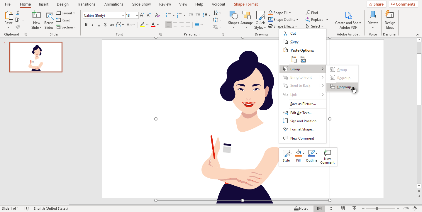Switch to the Insert tab
Screen dimensions: 422x212
(44, 4)
